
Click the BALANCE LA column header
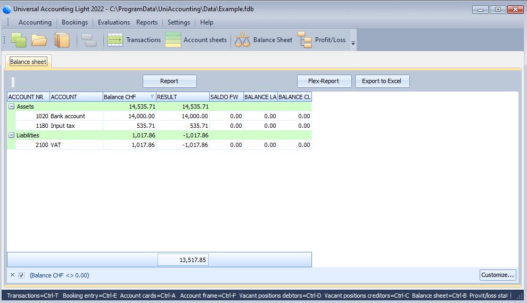(260, 97)
